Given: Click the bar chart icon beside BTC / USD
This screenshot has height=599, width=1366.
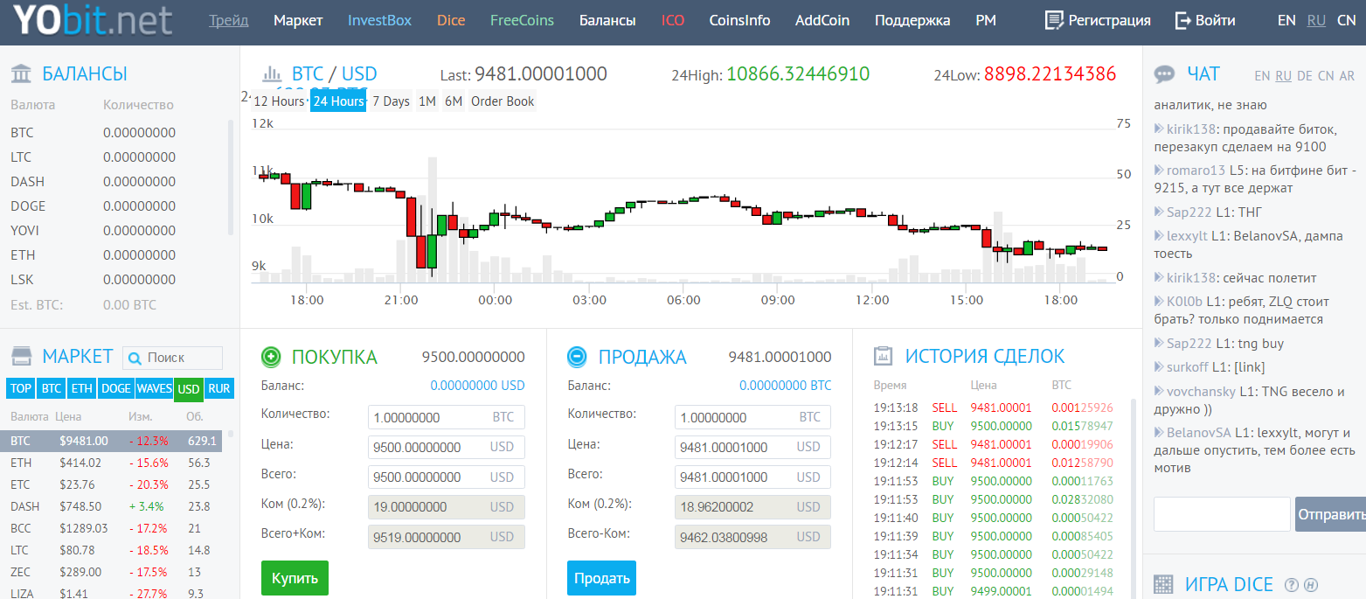Looking at the screenshot, I should point(272,74).
